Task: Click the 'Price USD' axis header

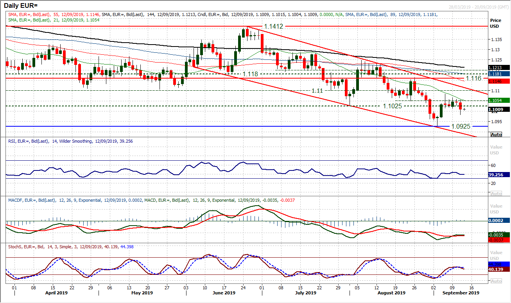Action: 496,23
